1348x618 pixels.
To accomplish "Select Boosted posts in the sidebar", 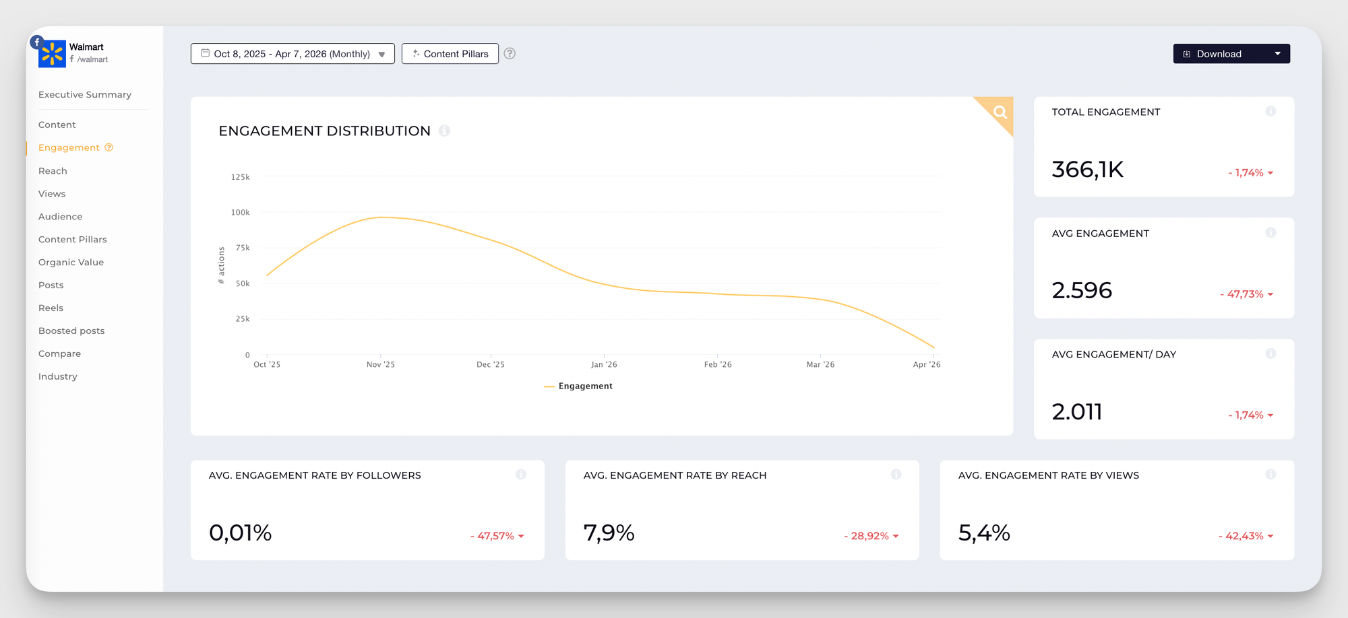I will pos(71,331).
